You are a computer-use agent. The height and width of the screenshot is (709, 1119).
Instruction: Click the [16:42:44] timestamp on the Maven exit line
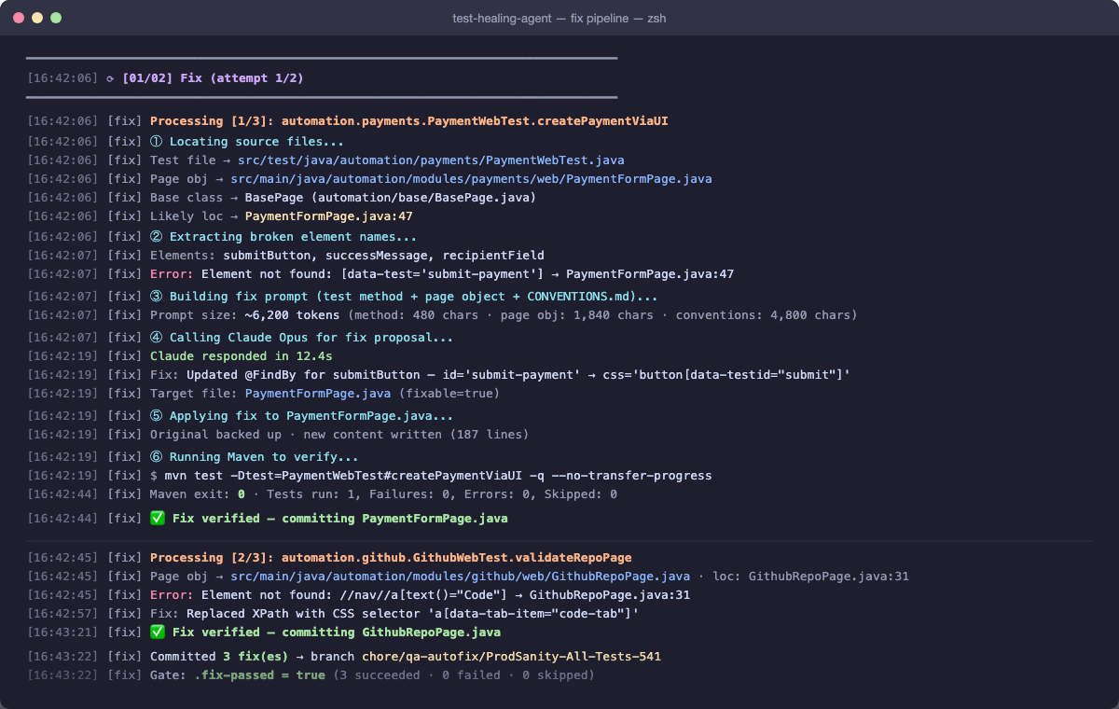[x=62, y=494]
